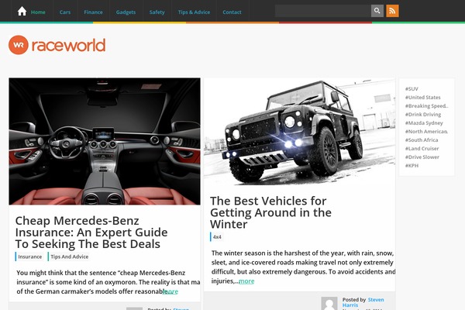This screenshot has width=465, height=310.
Task: Select the Tips And Advice category tag
Action: 70,257
